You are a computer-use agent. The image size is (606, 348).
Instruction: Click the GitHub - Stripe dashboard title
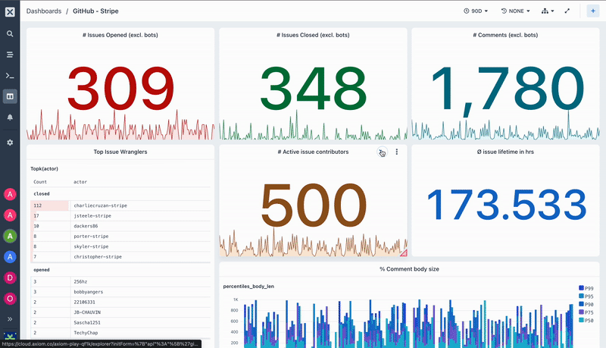point(95,11)
